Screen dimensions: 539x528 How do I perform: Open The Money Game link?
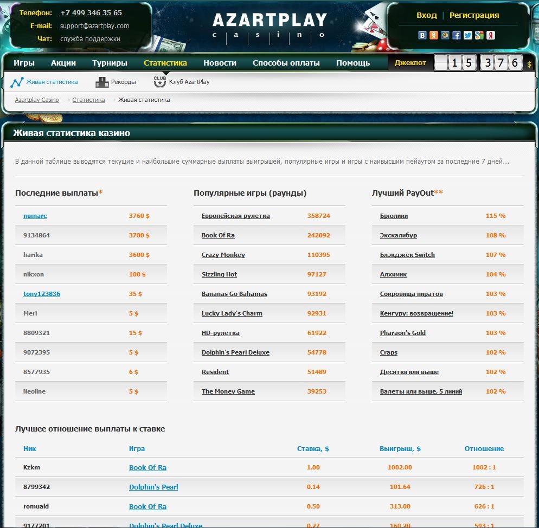(228, 391)
